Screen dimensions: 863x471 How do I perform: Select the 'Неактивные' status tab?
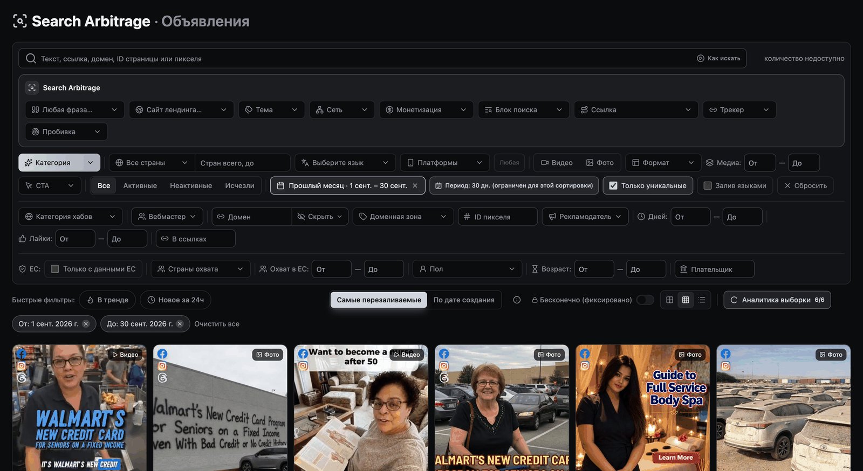click(191, 186)
